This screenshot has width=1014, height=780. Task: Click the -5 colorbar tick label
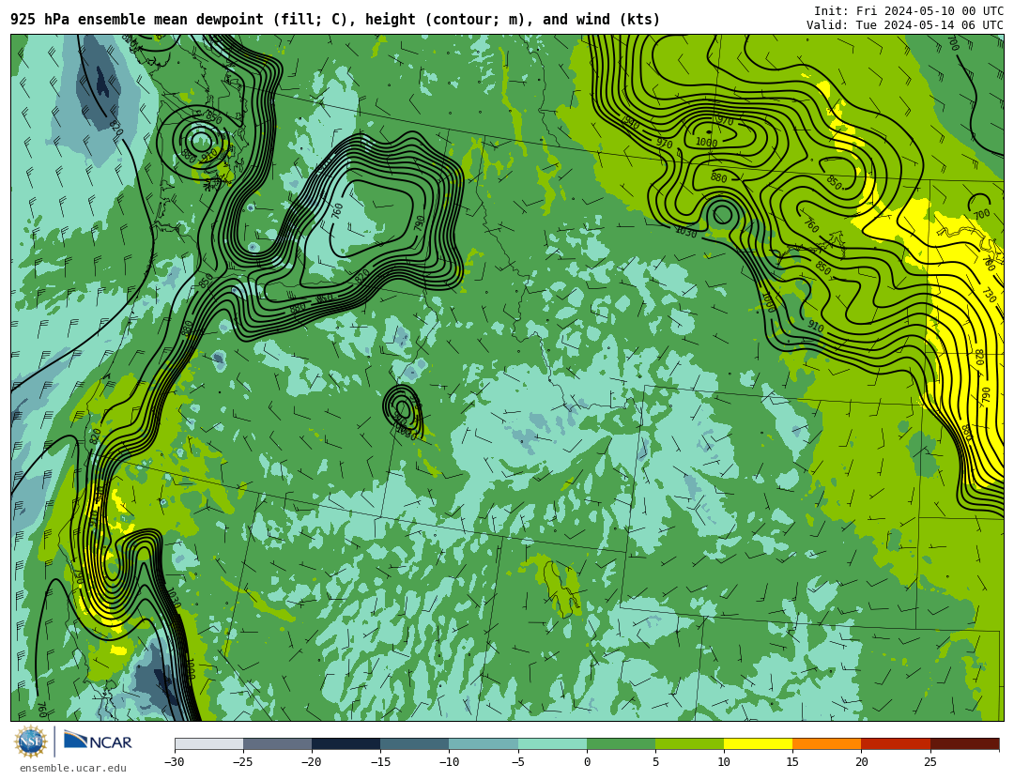coord(517,762)
